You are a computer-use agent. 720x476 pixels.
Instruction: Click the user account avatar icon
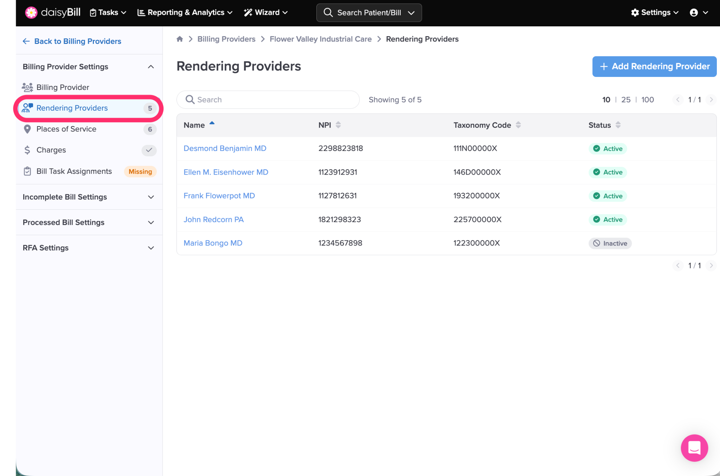click(694, 13)
